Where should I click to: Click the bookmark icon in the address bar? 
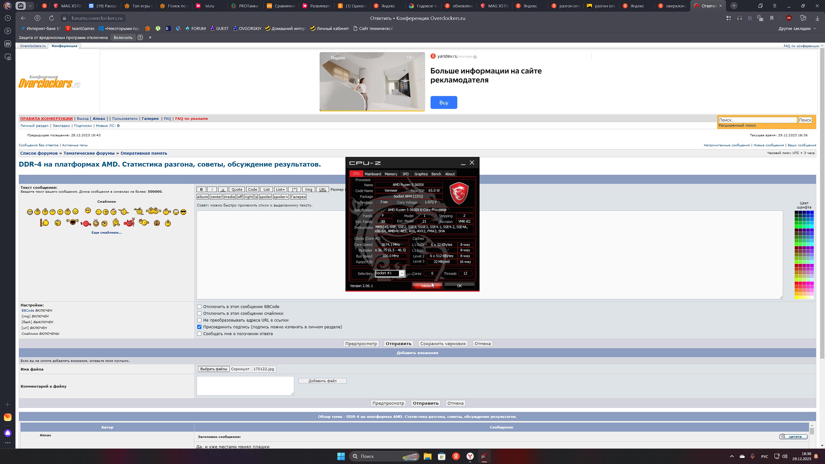point(772,18)
